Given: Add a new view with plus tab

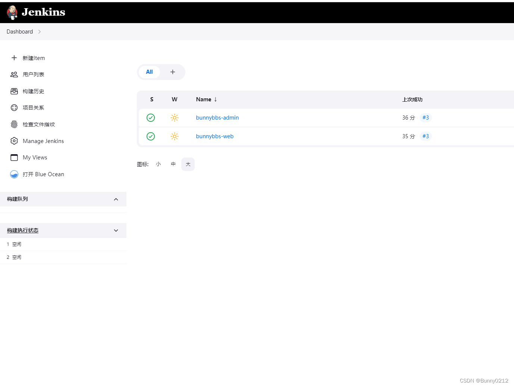Looking at the screenshot, I should [173, 72].
